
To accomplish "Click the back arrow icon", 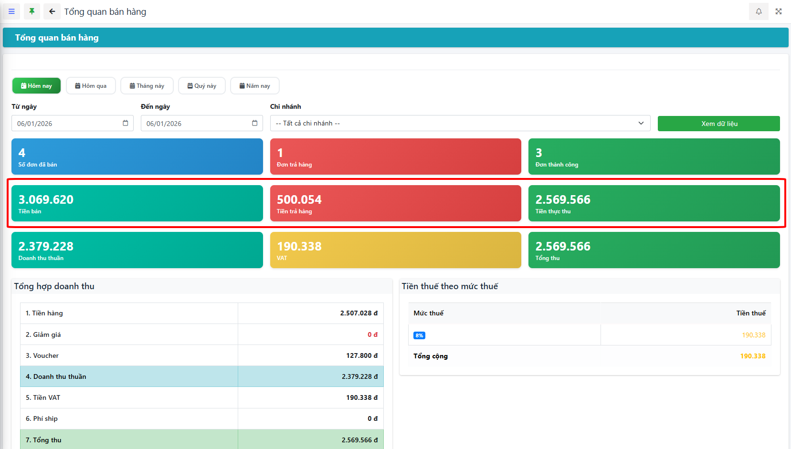I will (x=52, y=11).
